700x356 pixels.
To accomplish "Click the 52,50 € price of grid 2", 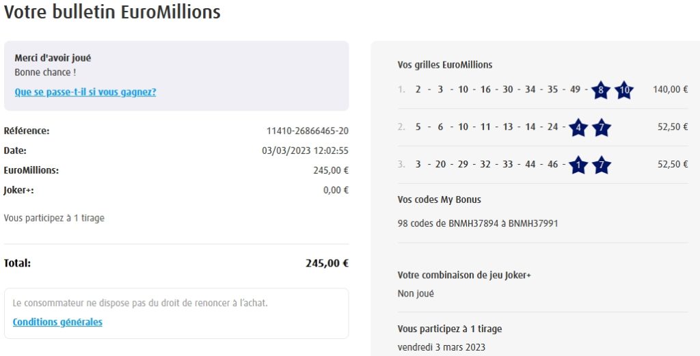I will [673, 126].
